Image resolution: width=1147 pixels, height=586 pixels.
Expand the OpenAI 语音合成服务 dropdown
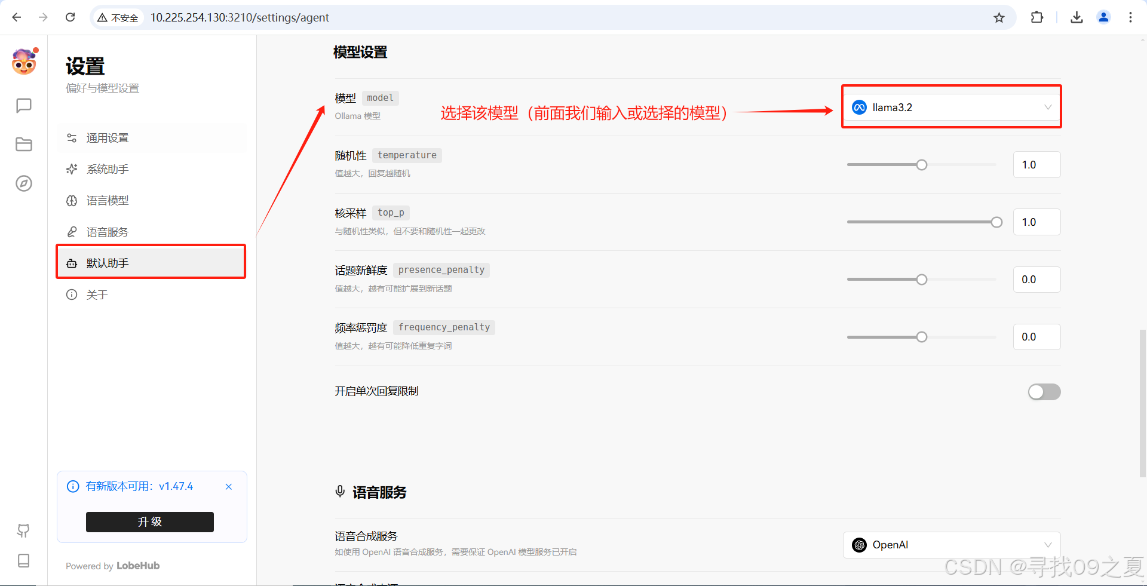click(x=952, y=545)
